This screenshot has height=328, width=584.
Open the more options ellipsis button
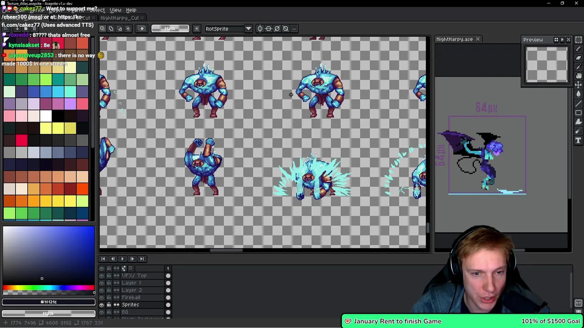coord(295,28)
